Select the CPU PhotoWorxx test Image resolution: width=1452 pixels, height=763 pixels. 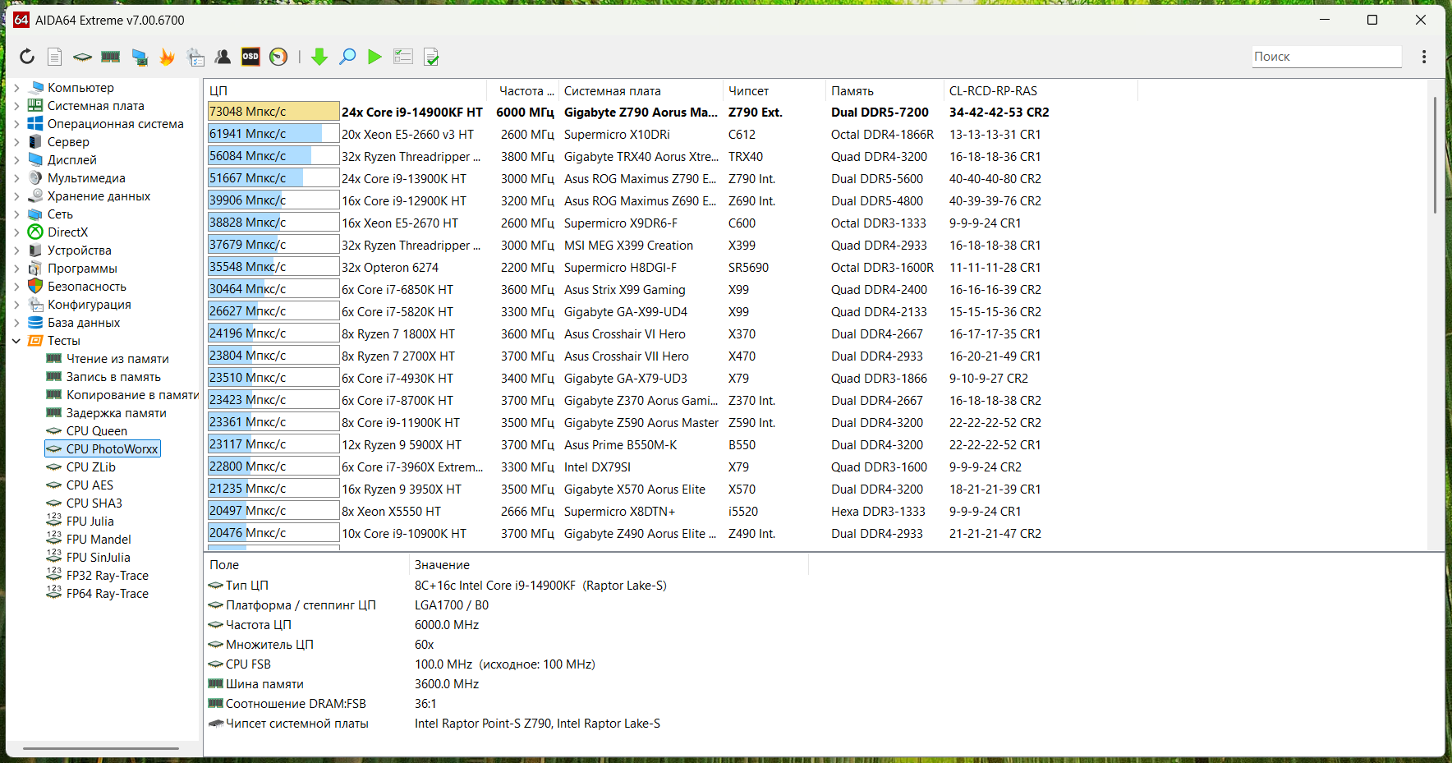coord(112,449)
